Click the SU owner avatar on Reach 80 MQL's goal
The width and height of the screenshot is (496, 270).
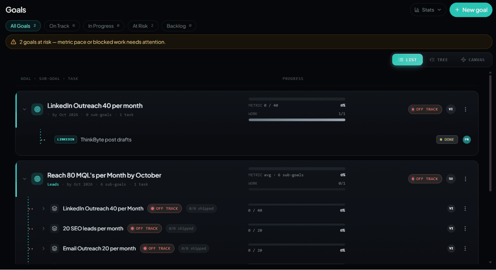coord(451,179)
